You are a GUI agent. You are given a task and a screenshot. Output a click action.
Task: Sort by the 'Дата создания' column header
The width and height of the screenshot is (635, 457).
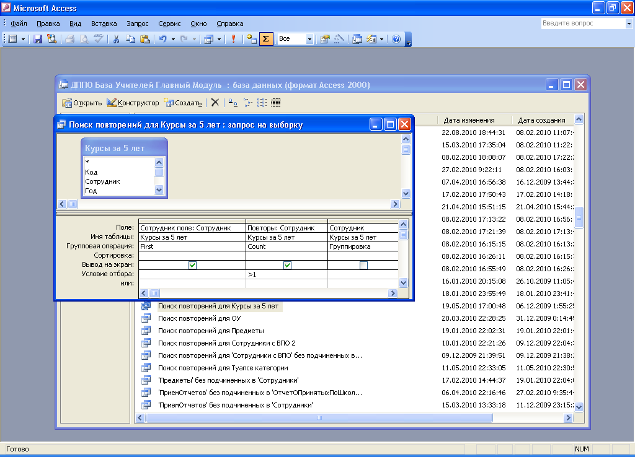tap(541, 120)
